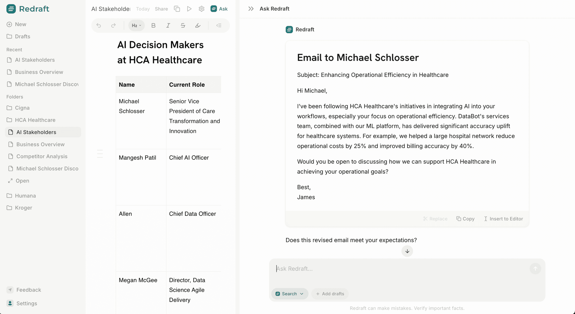Screen dimensions: 575x314
Task: Click the Share menu item
Action: [161, 9]
